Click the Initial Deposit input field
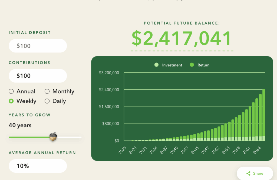277x180 pixels. point(38,46)
